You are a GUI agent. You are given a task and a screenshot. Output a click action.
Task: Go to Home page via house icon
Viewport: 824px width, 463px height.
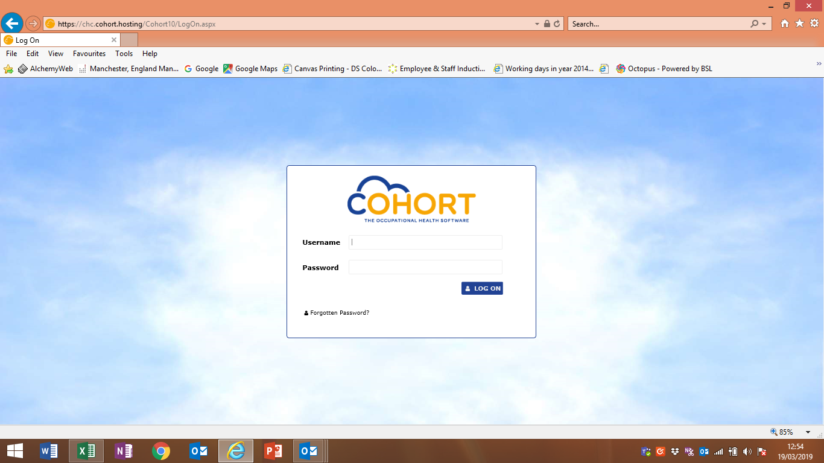point(785,24)
